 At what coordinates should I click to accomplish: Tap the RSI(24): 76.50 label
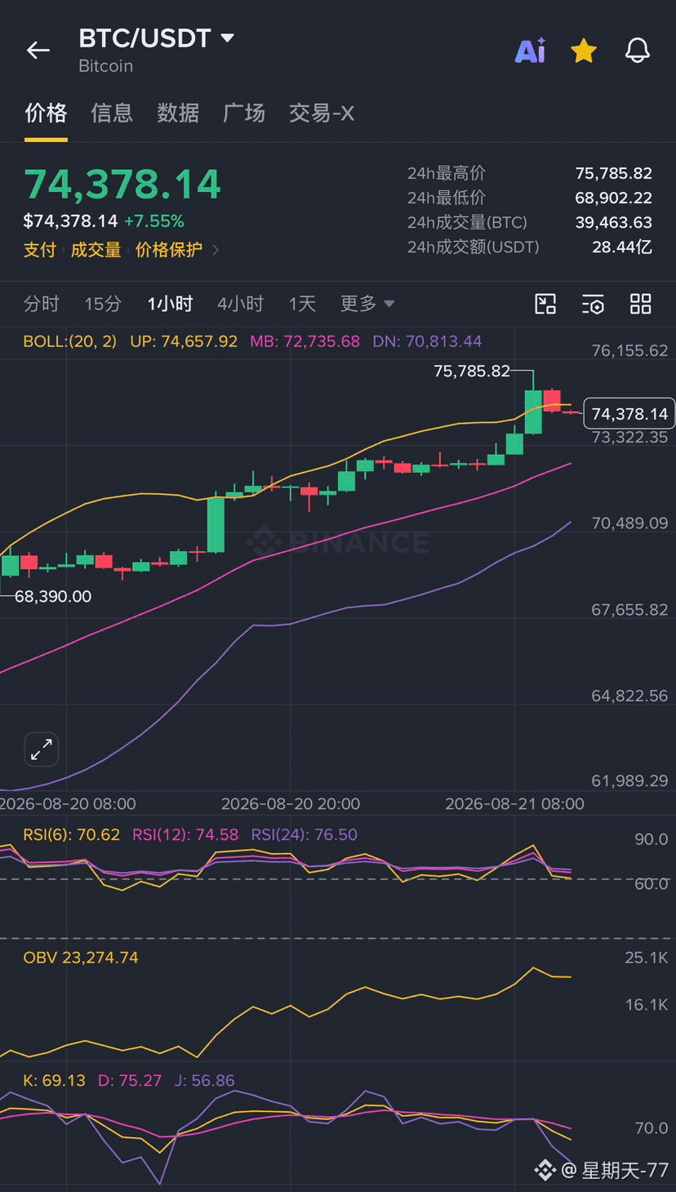point(305,834)
